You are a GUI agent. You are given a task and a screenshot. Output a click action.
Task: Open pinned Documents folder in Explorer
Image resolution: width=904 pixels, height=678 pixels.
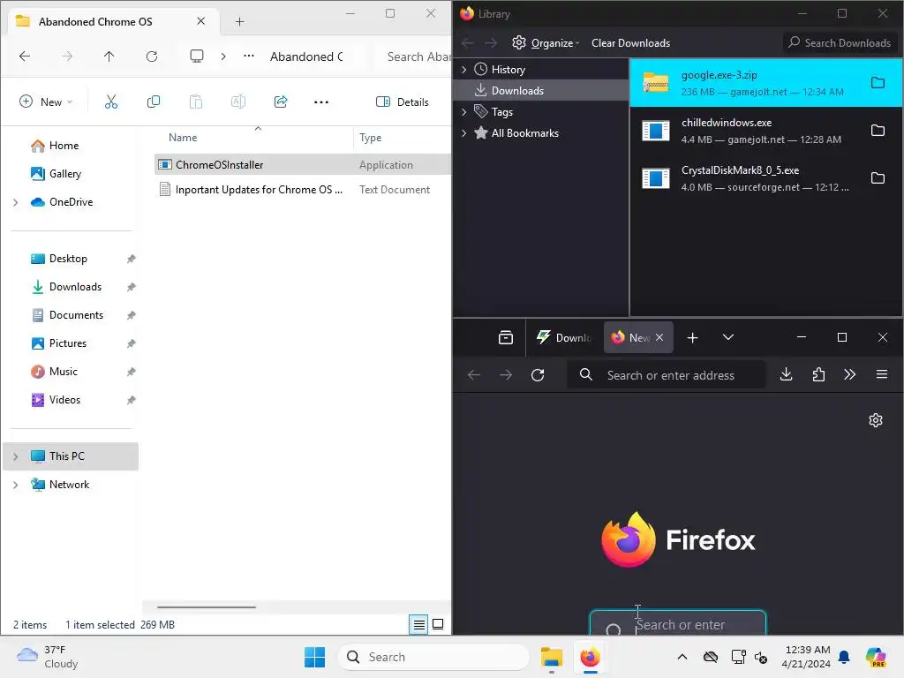[x=76, y=315]
